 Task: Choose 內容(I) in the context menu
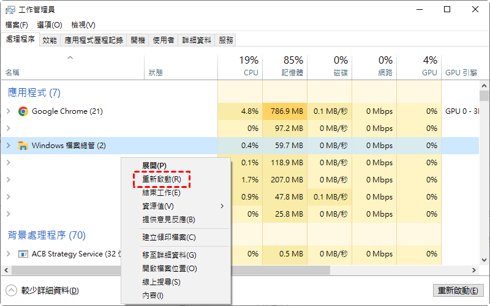[176, 296]
